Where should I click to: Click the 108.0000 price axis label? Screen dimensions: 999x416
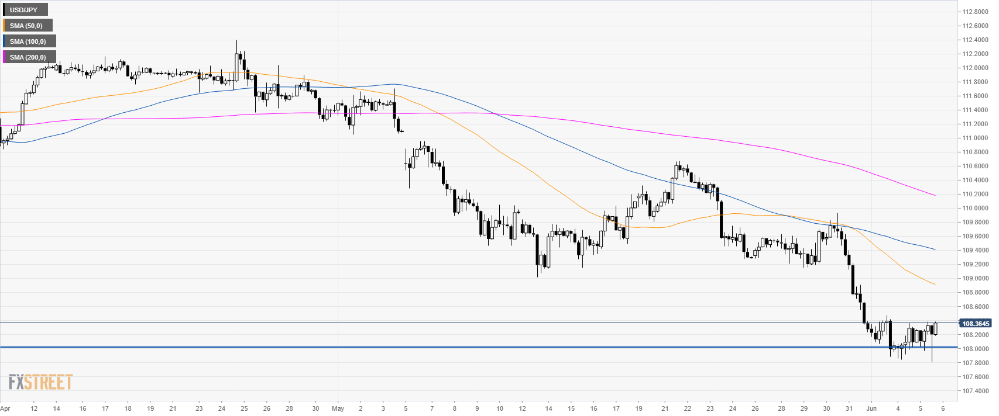(x=976, y=349)
